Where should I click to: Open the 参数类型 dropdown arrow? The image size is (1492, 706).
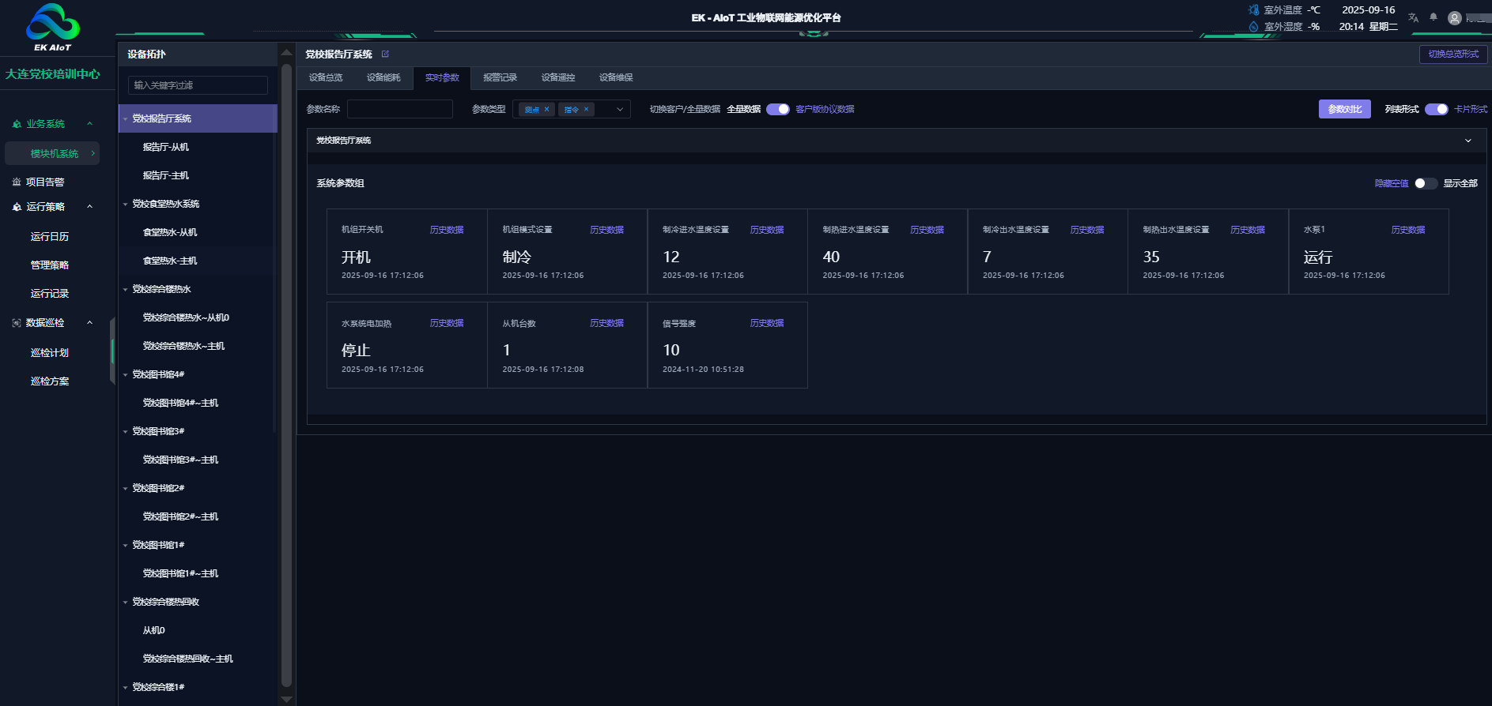coord(619,110)
